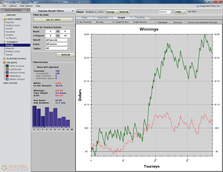Collapse the Cash Games tree node
Viewport: 223px width, 172px height.
click(2, 19)
